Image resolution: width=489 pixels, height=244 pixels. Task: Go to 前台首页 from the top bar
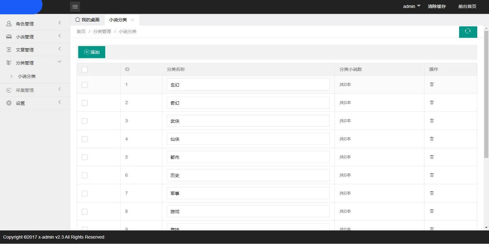tap(467, 6)
